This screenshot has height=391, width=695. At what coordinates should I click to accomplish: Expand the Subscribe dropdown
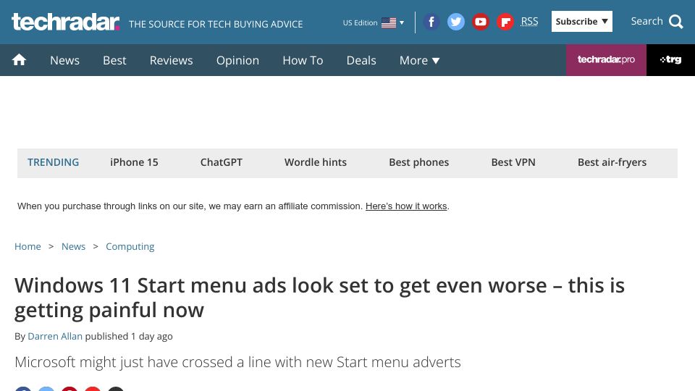(581, 21)
